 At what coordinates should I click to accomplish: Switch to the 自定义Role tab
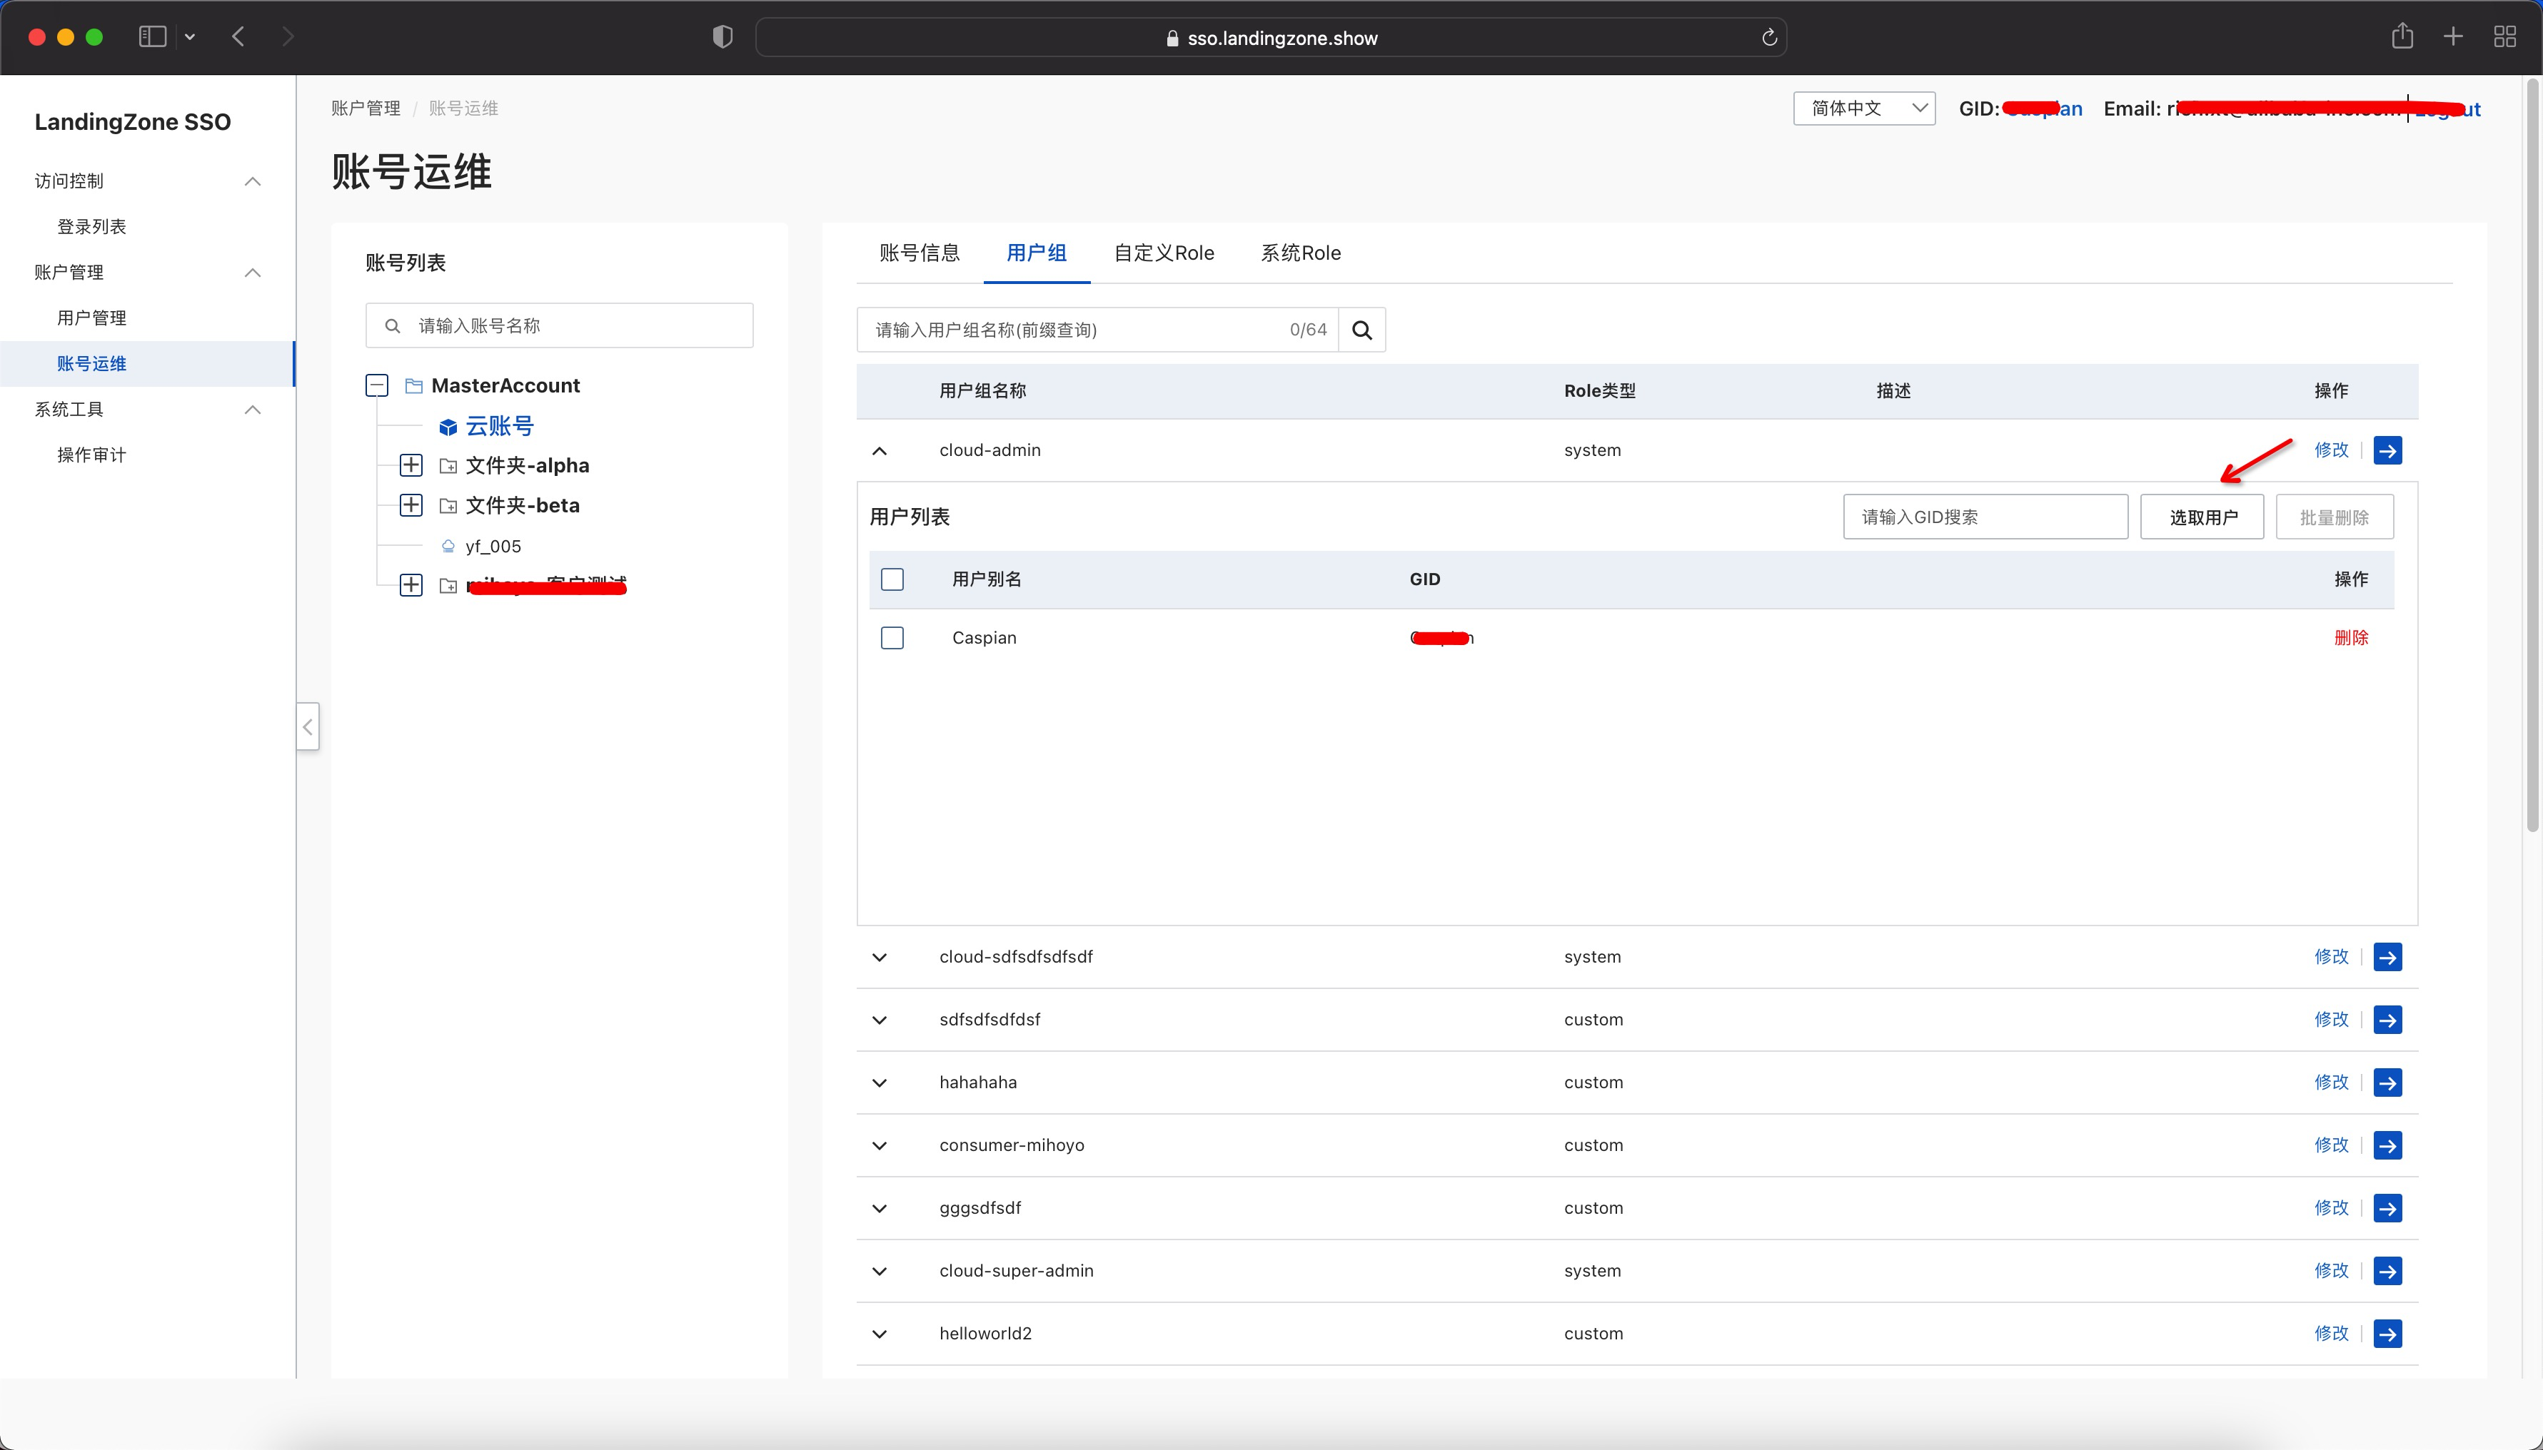click(x=1164, y=253)
